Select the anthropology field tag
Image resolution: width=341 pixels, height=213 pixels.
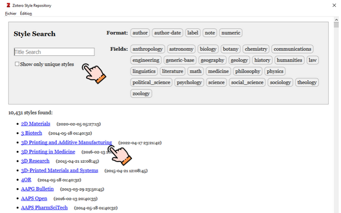click(148, 49)
